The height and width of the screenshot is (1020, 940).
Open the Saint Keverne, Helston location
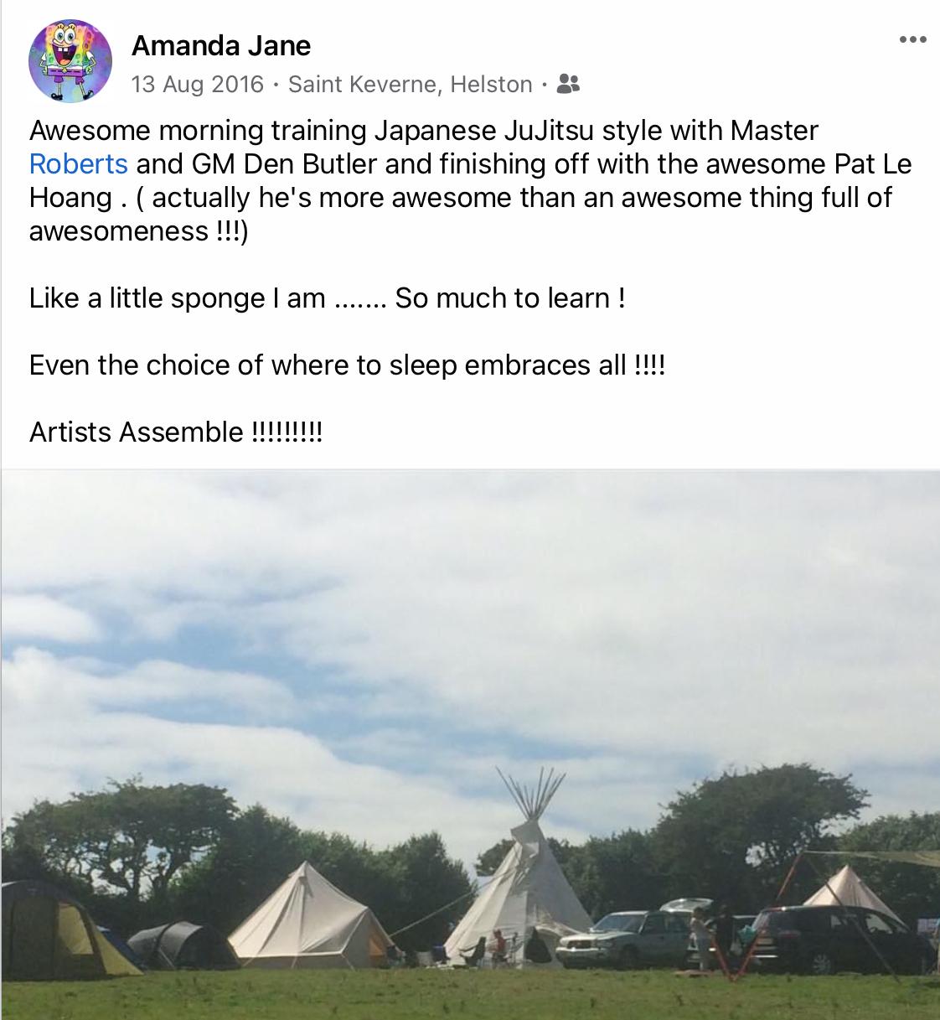click(410, 85)
